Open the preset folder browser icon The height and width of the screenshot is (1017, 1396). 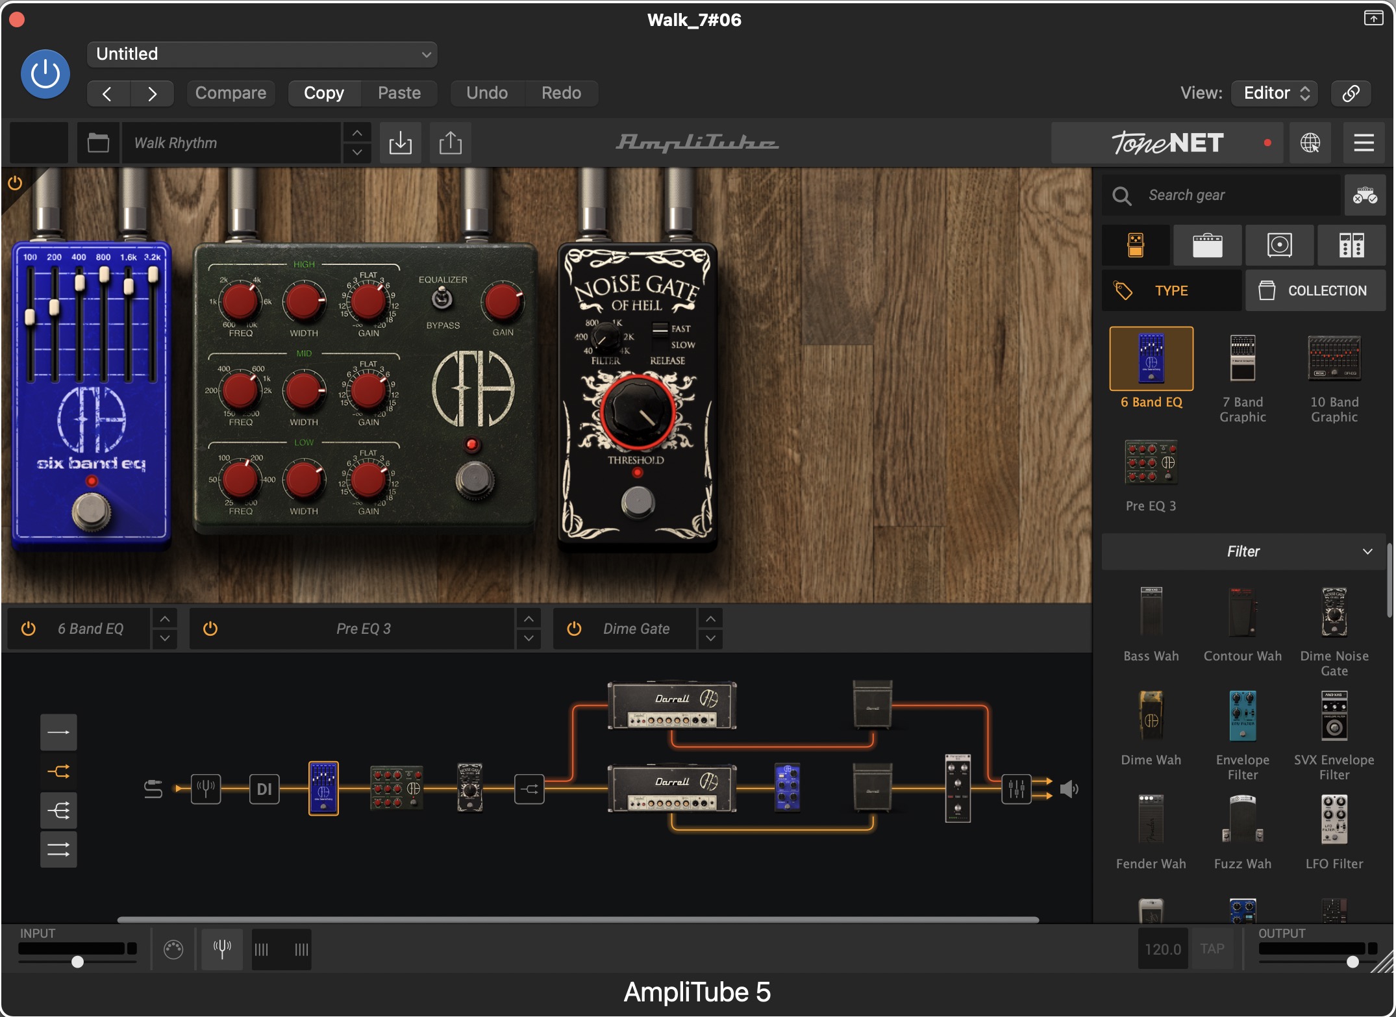tap(98, 143)
